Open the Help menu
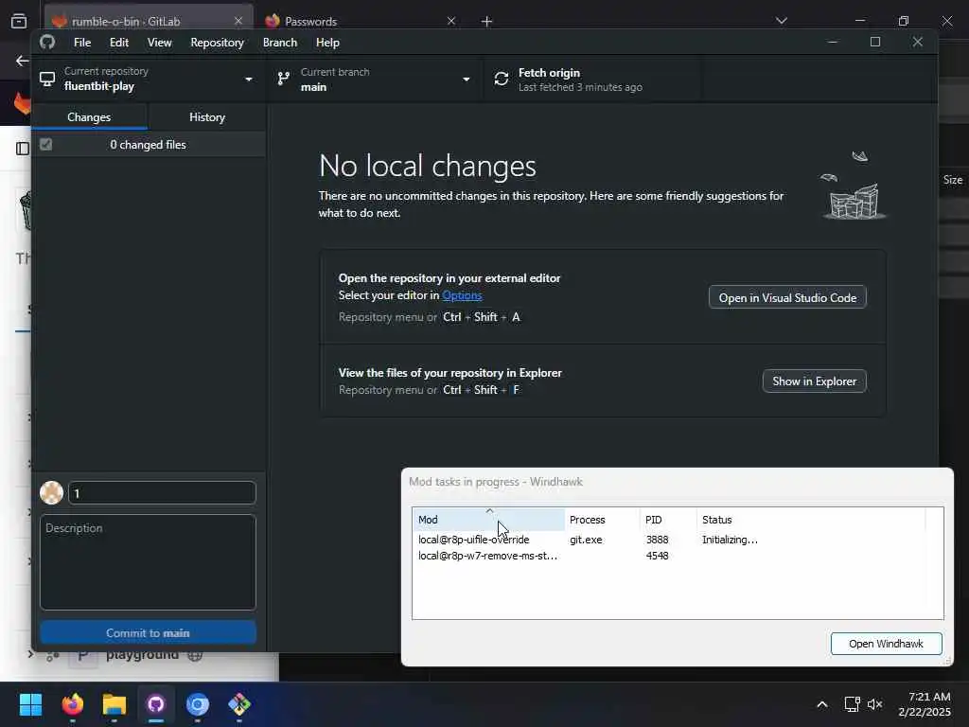 pos(327,43)
